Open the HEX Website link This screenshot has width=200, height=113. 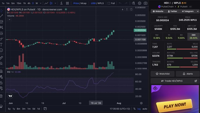(158, 11)
